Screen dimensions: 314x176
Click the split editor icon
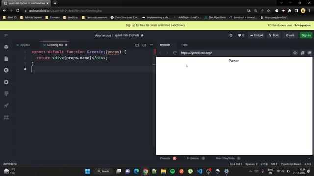[137, 45]
